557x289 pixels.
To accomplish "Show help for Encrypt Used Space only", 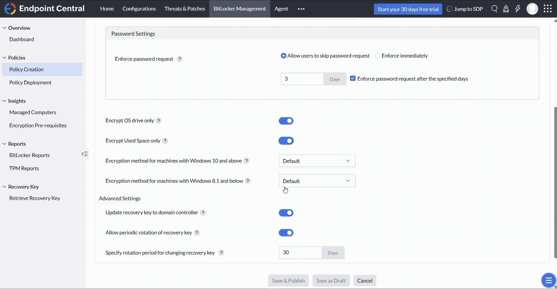I will (165, 141).
